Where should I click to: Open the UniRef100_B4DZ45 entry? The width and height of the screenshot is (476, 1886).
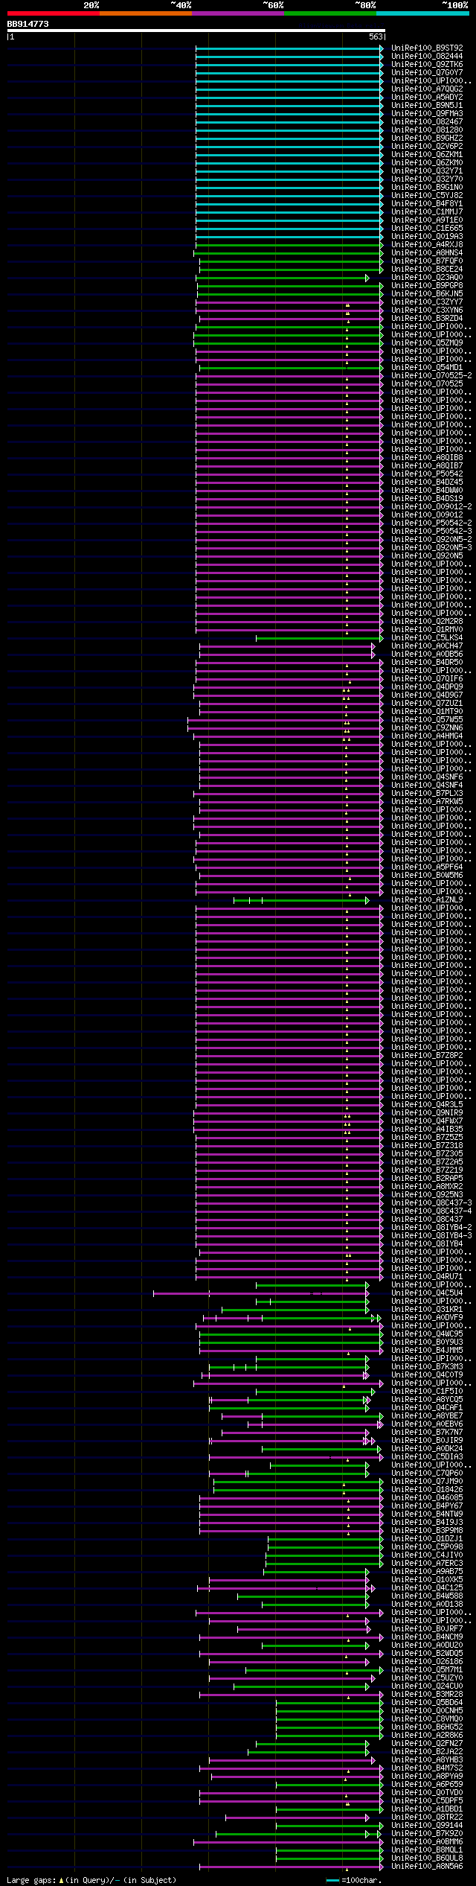coord(427,482)
